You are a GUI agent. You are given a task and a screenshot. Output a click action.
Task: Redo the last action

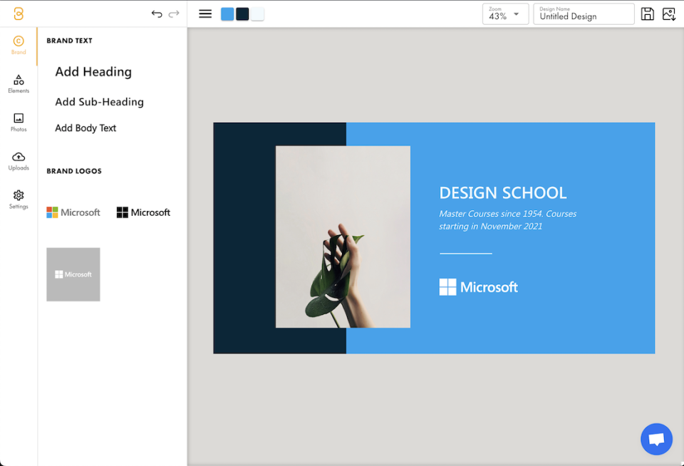point(173,14)
